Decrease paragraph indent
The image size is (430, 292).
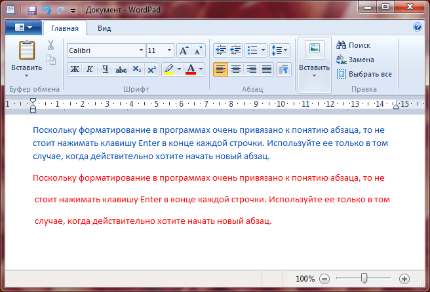(x=221, y=50)
